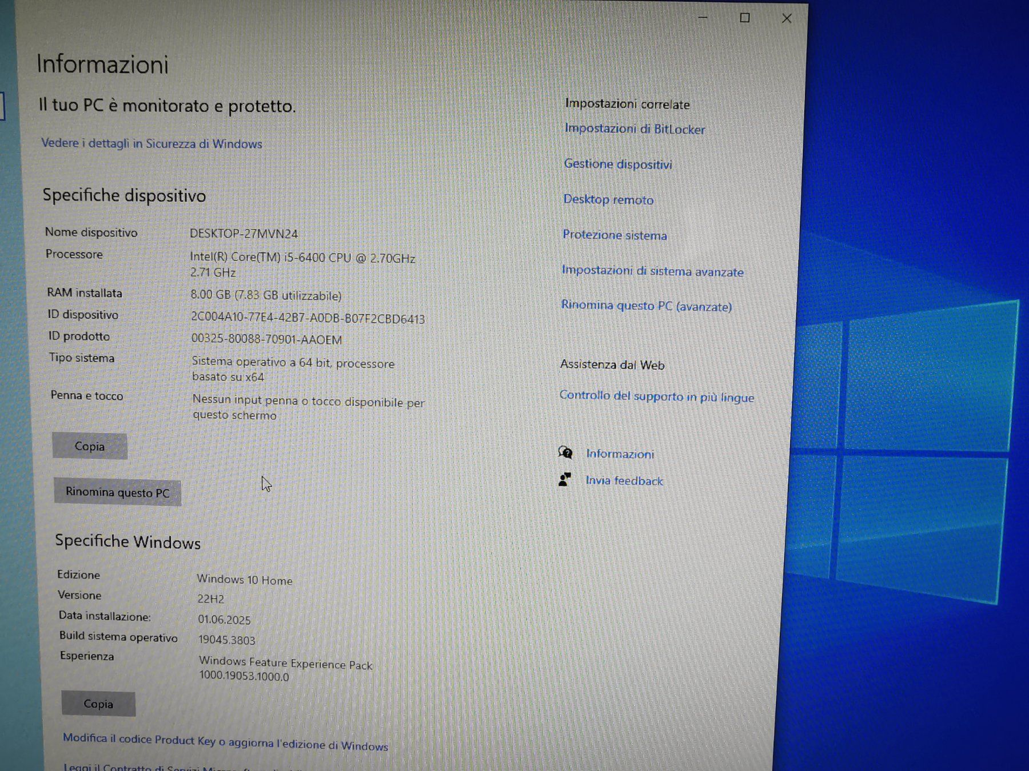1029x771 pixels.
Task: Click the Informazioni help link
Action: click(620, 454)
